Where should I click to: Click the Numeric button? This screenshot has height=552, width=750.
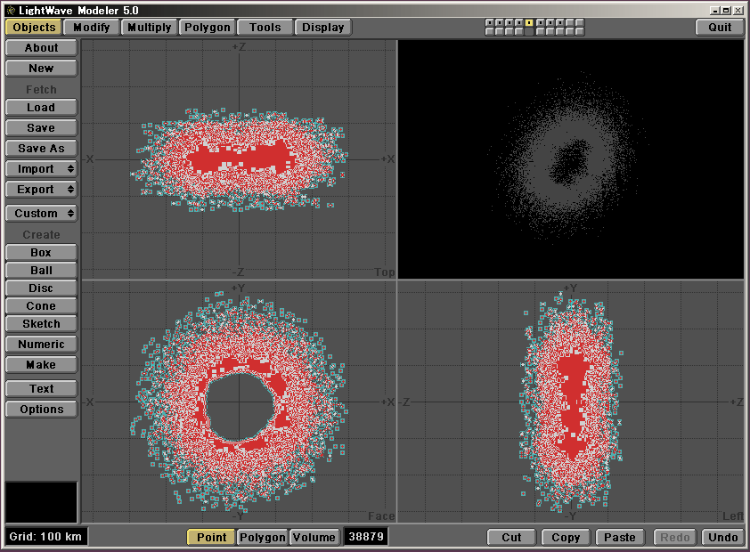pyautogui.click(x=41, y=345)
